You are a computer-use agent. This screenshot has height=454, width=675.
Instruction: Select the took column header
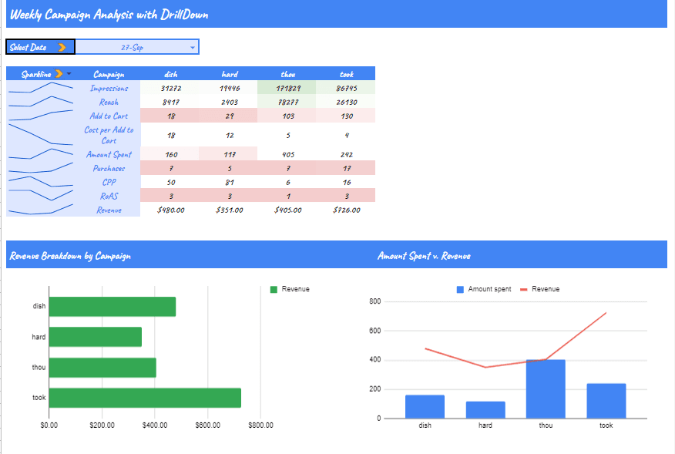pos(347,74)
